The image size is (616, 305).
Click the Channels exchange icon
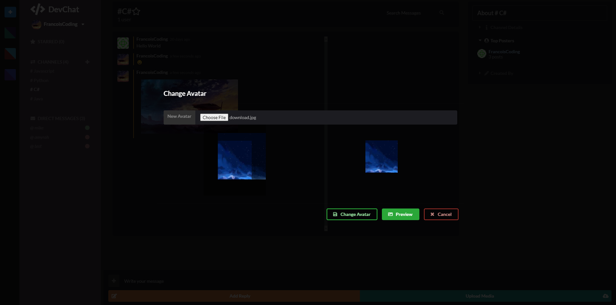pyautogui.click(x=33, y=62)
